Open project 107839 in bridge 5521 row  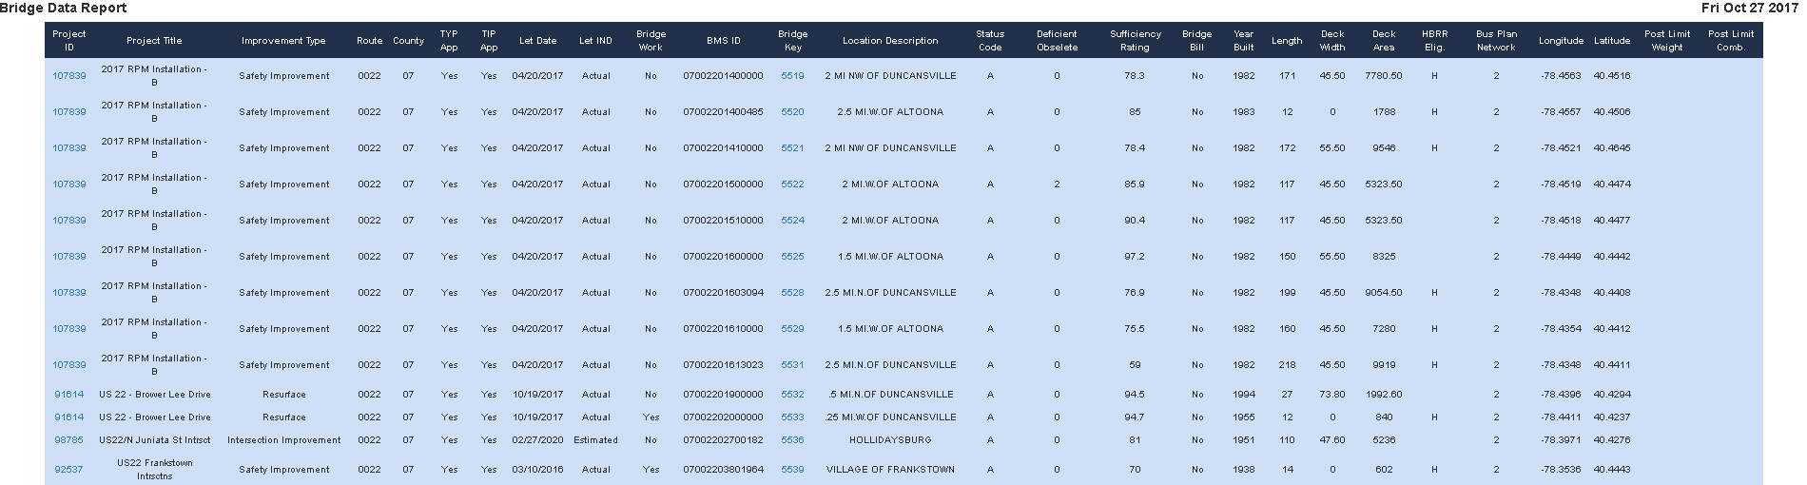point(68,148)
